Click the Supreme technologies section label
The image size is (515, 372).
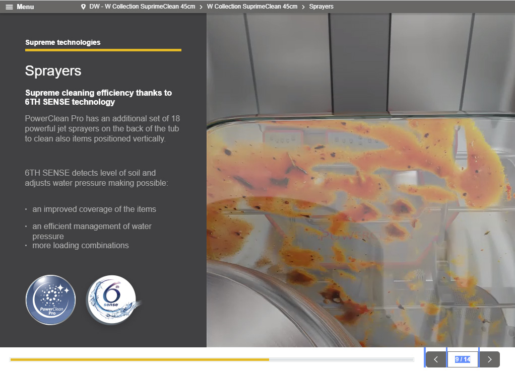pyautogui.click(x=62, y=42)
